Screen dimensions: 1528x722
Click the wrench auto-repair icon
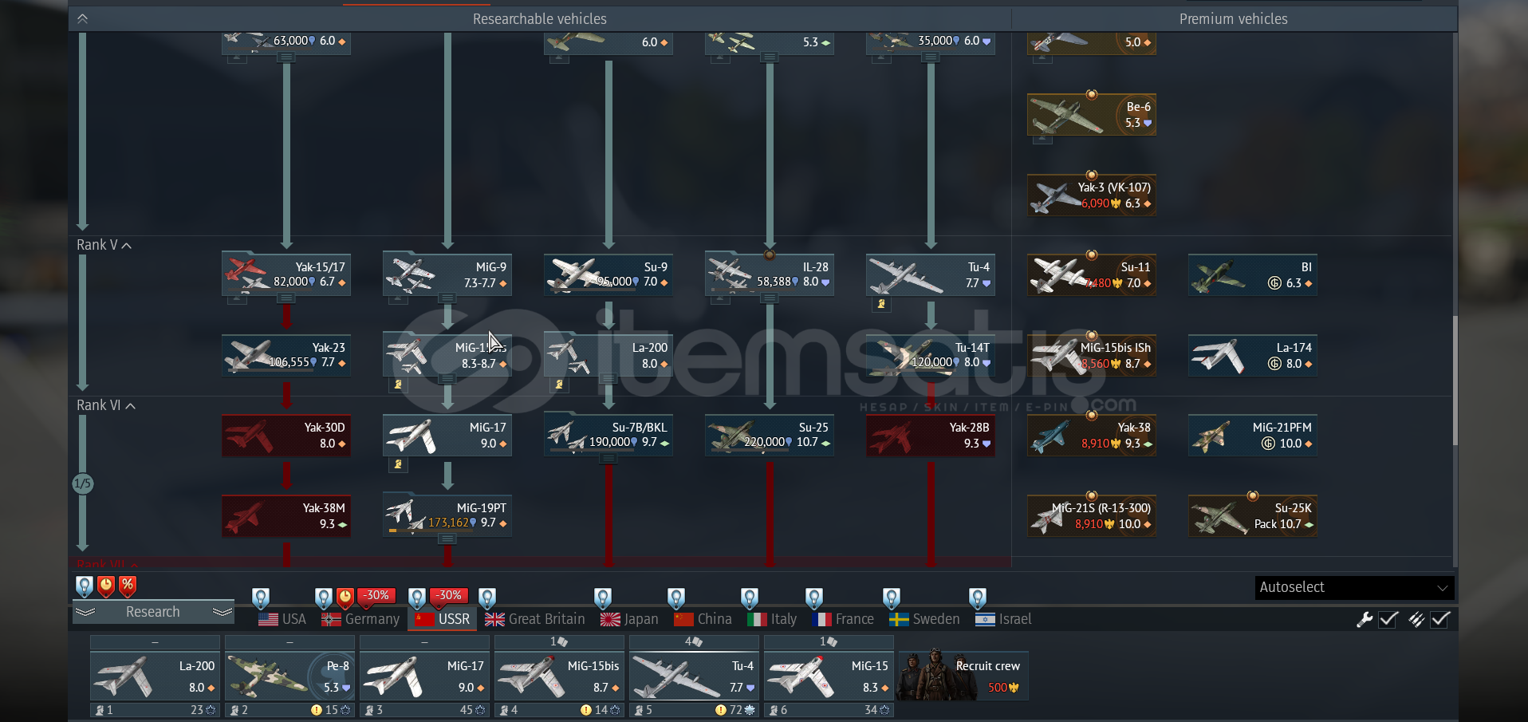tap(1365, 619)
